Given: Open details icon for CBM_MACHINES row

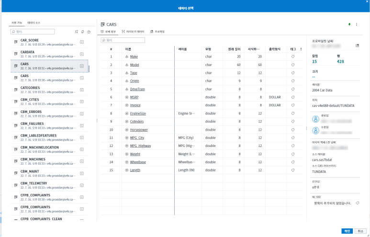Looking at the screenshot, I should point(82,161).
